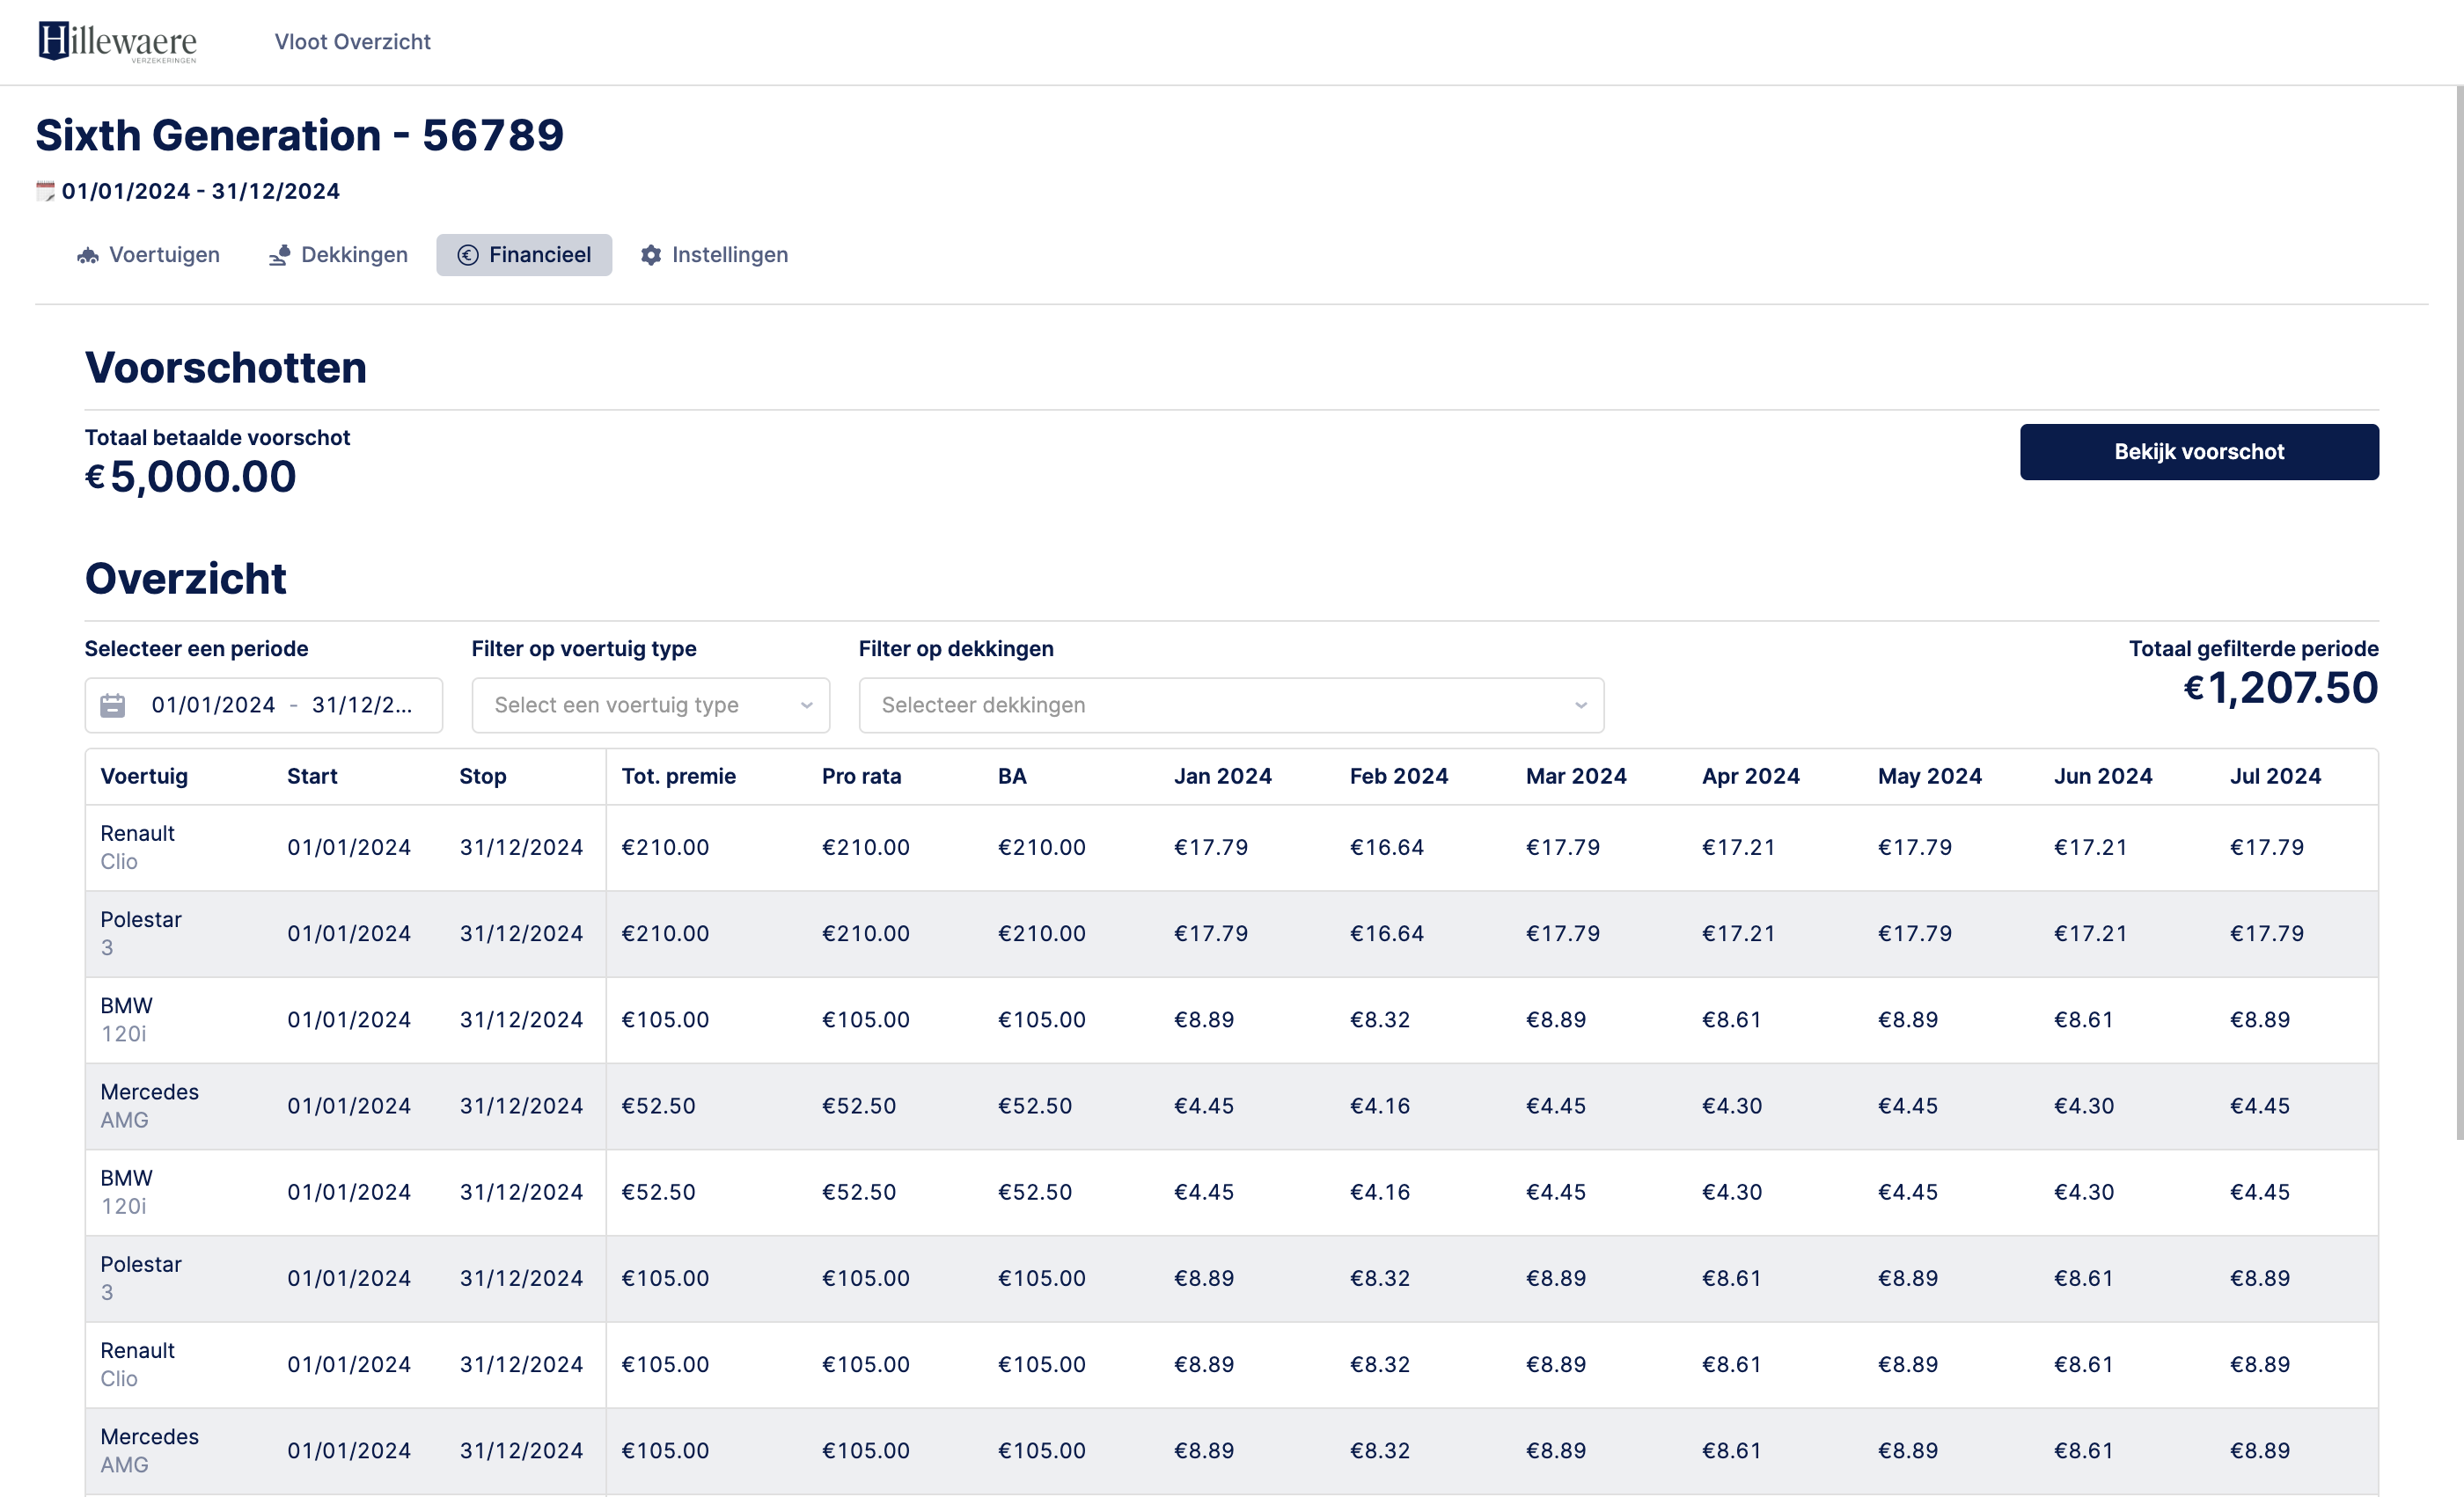Click Voertuig column header
The height and width of the screenshot is (1497, 2464).
(144, 777)
